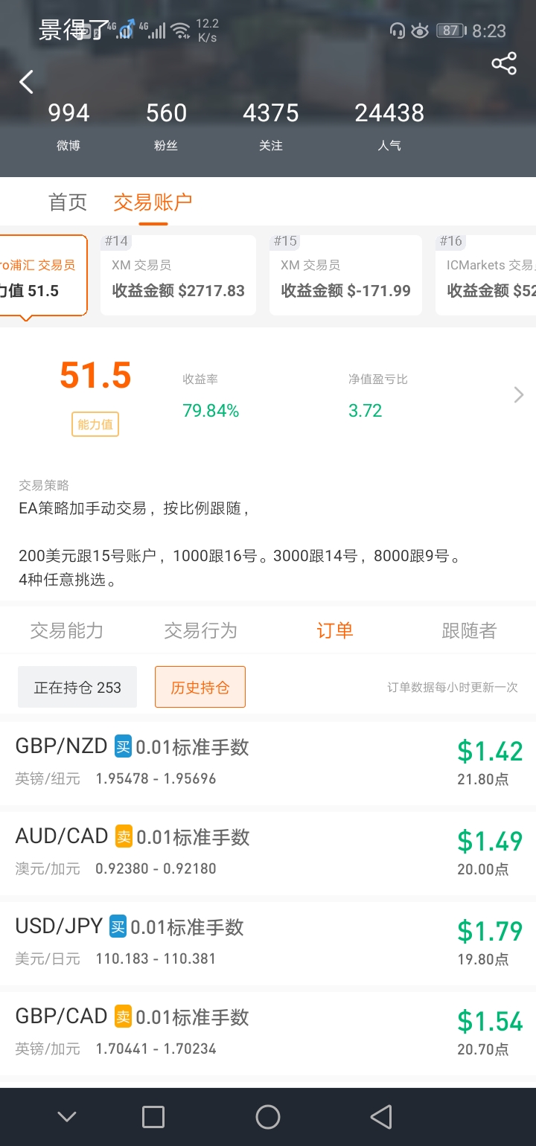Select account card #15 XM 交易员
This screenshot has width=536, height=1146.
point(345,275)
